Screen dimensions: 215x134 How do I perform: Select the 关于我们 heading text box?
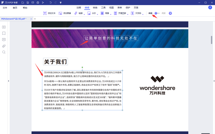[55, 62]
